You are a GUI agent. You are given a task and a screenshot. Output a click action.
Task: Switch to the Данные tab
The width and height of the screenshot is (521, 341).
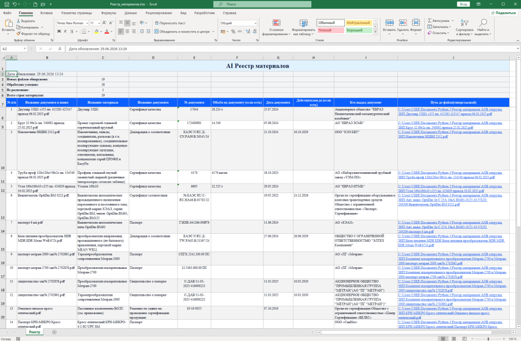(131, 13)
